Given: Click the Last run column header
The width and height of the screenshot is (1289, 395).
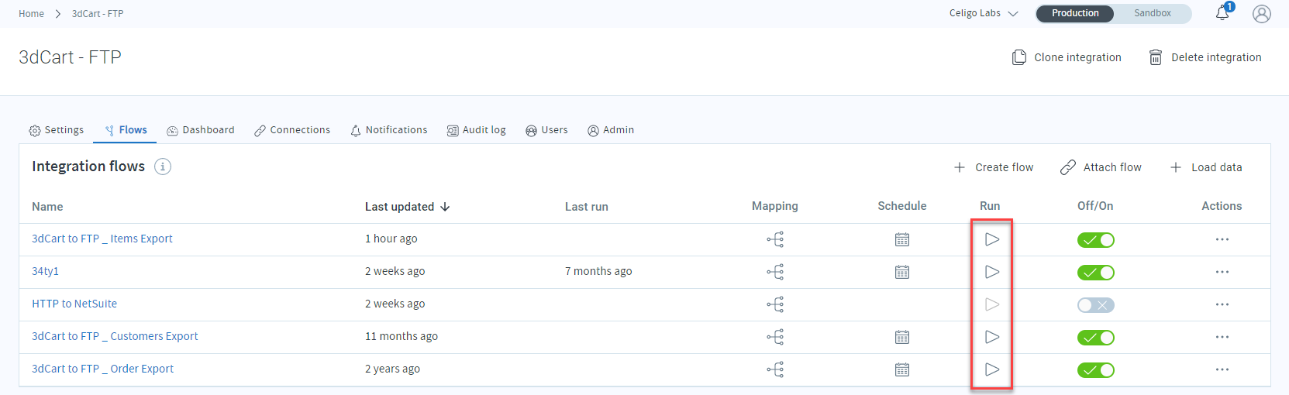Looking at the screenshot, I should click(587, 207).
